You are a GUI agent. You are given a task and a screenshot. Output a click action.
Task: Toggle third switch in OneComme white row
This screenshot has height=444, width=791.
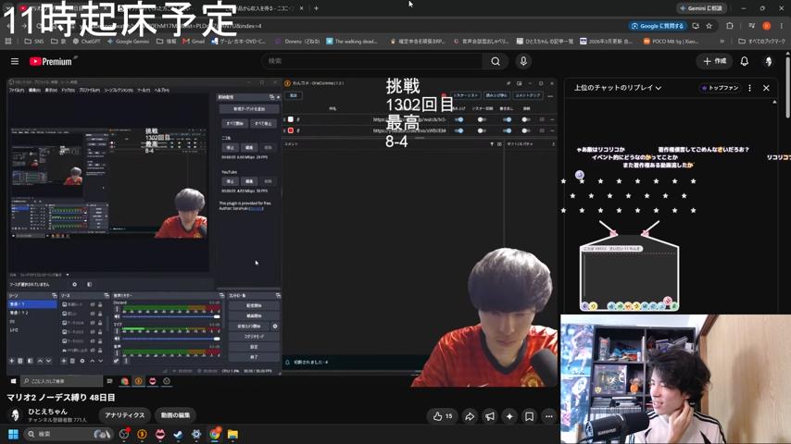tap(507, 119)
